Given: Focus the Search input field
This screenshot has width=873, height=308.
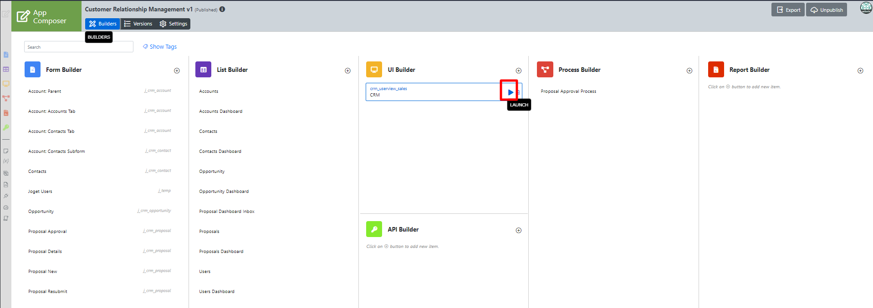Looking at the screenshot, I should 78,47.
